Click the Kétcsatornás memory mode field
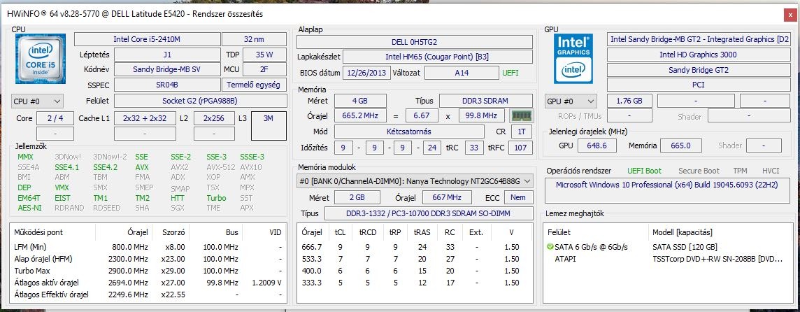Viewport: 800px width, 312px height. [x=408, y=132]
